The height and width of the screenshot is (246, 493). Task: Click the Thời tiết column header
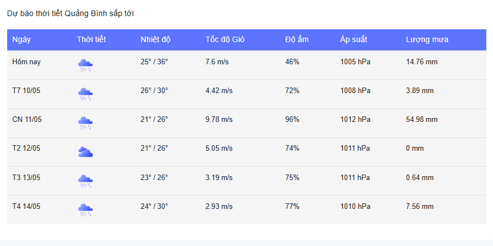pyautogui.click(x=91, y=39)
